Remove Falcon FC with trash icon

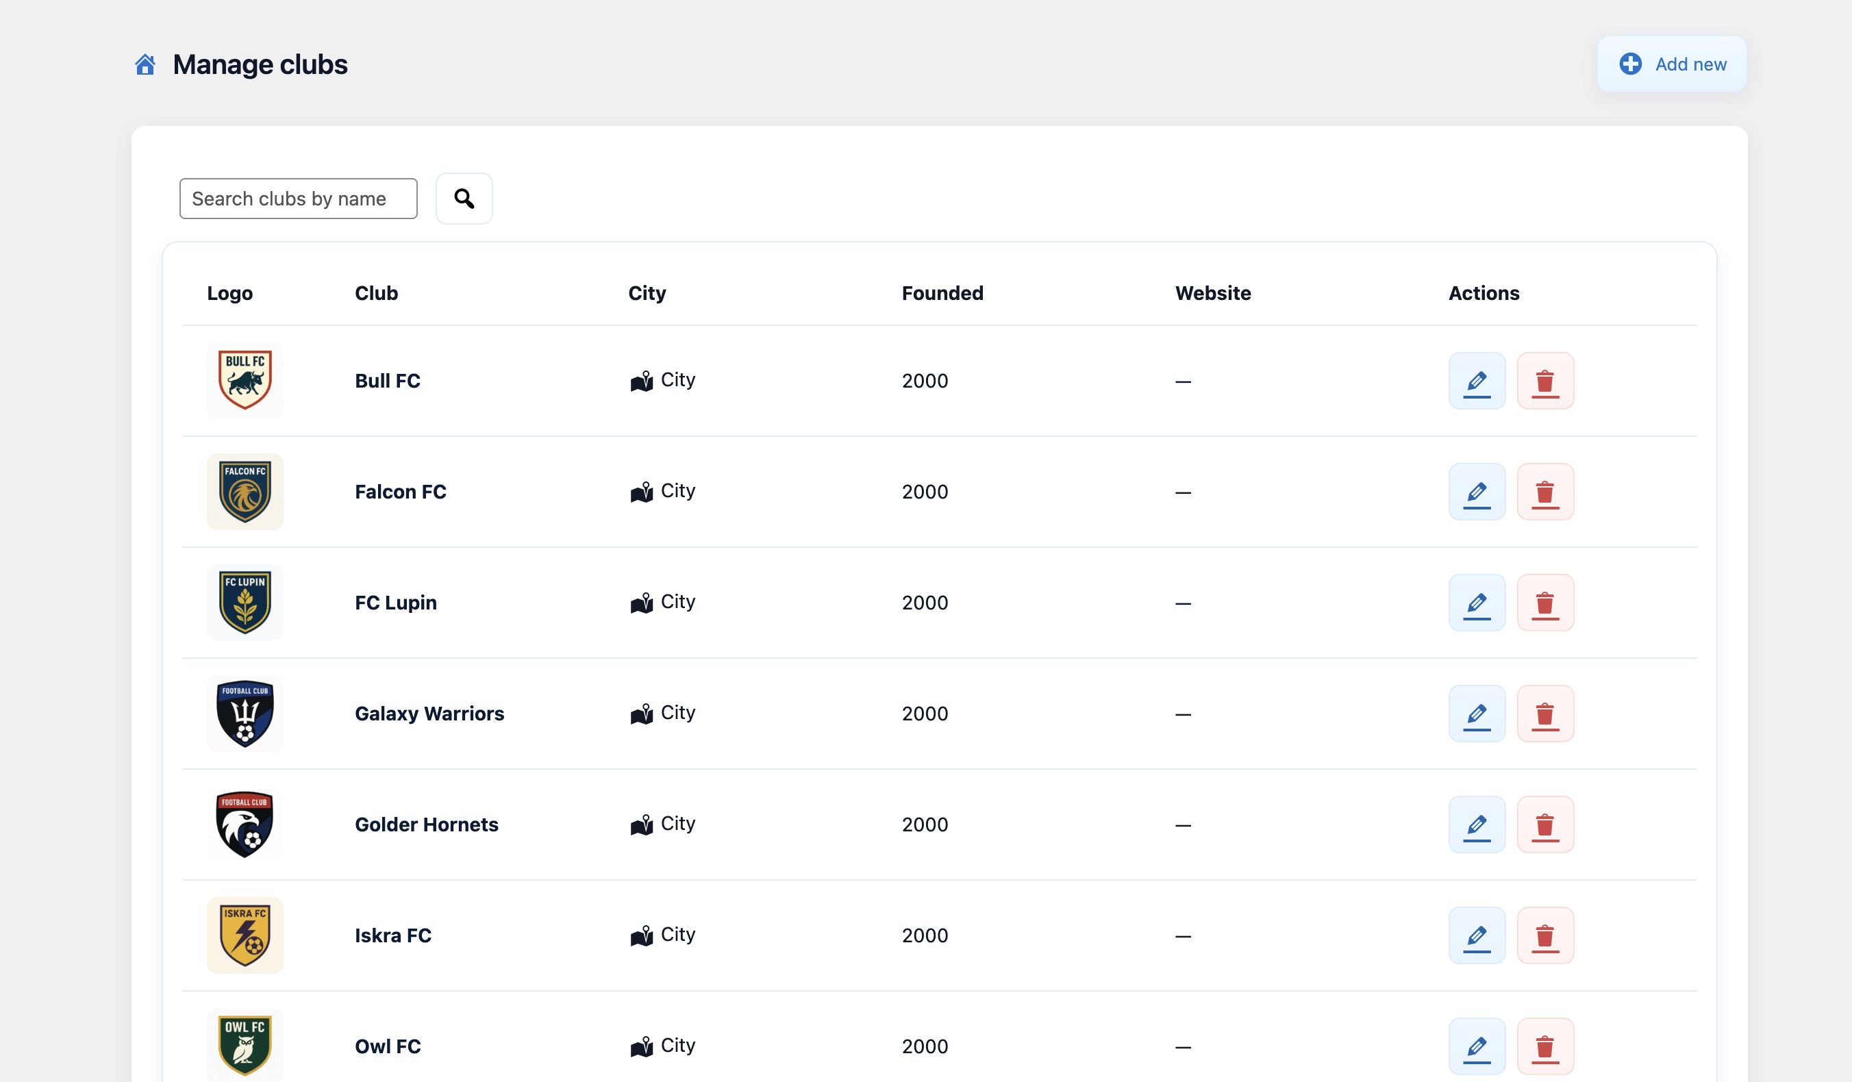click(1544, 492)
